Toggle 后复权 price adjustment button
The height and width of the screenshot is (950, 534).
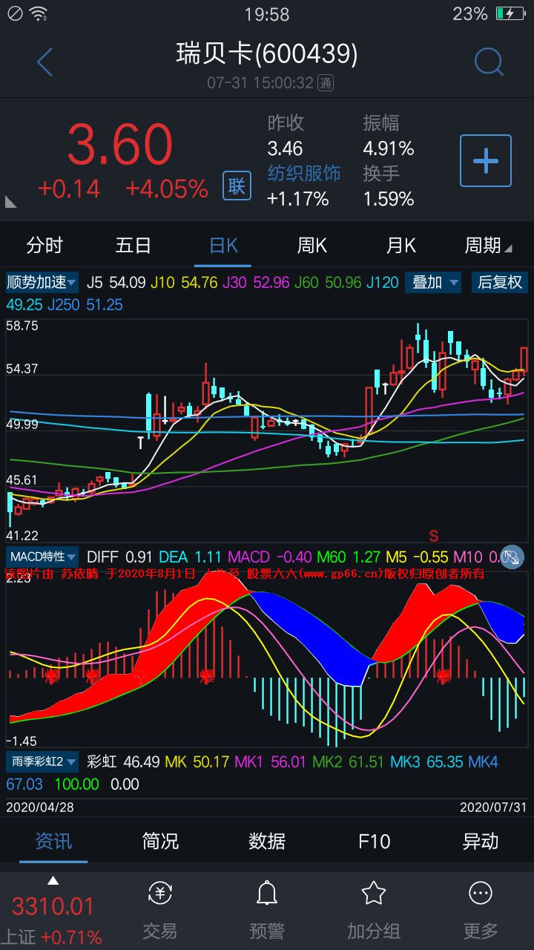coord(500,282)
